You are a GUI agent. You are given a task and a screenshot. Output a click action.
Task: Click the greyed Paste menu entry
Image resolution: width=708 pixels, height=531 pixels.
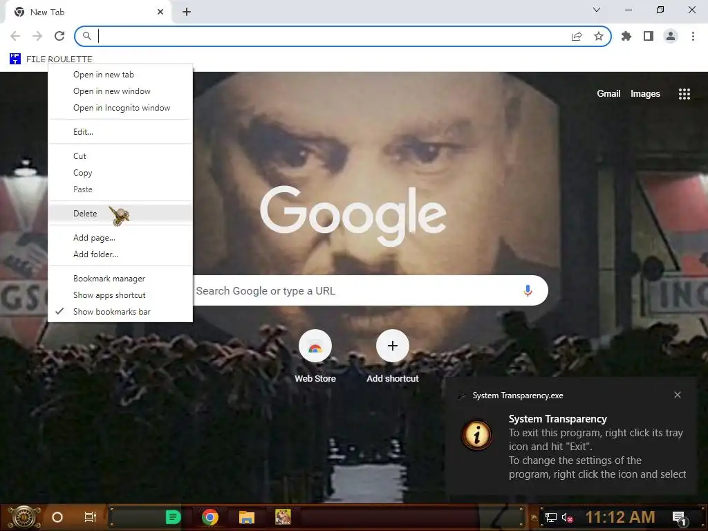tap(120, 189)
